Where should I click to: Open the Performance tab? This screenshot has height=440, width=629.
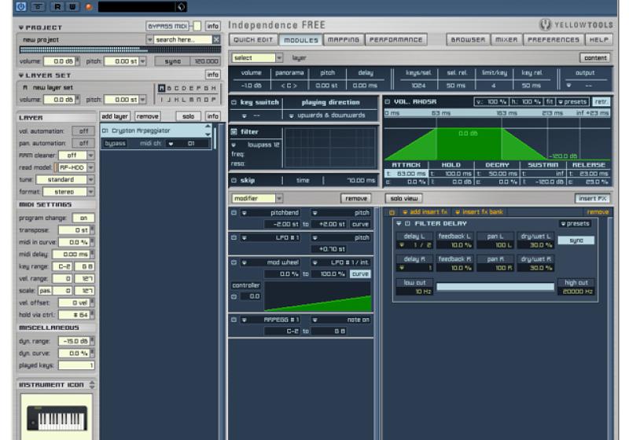point(395,39)
